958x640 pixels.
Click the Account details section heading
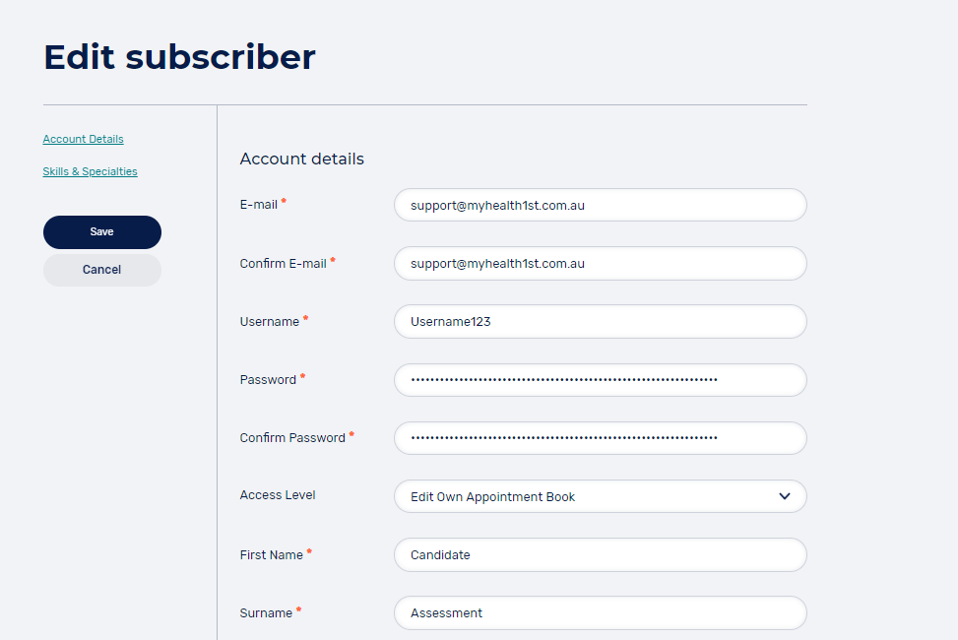point(302,160)
